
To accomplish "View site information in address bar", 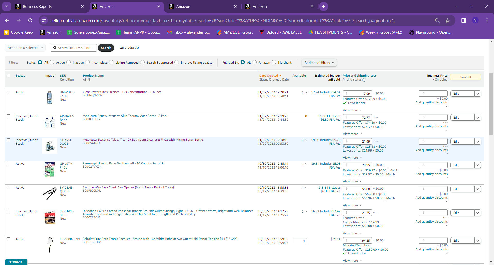I will 44,20.
